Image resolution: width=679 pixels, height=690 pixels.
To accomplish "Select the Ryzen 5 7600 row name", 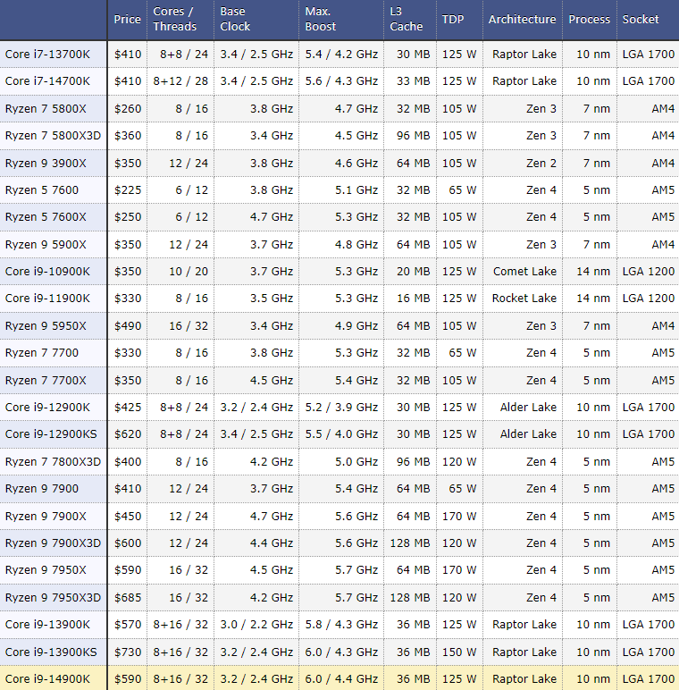I will tap(42, 190).
